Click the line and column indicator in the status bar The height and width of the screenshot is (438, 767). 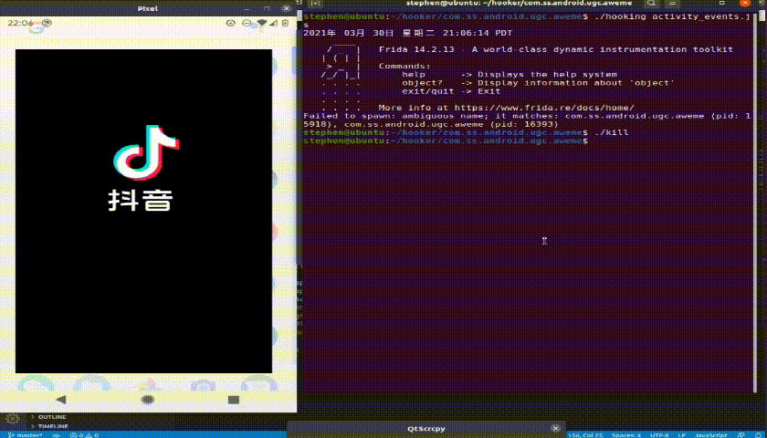584,434
